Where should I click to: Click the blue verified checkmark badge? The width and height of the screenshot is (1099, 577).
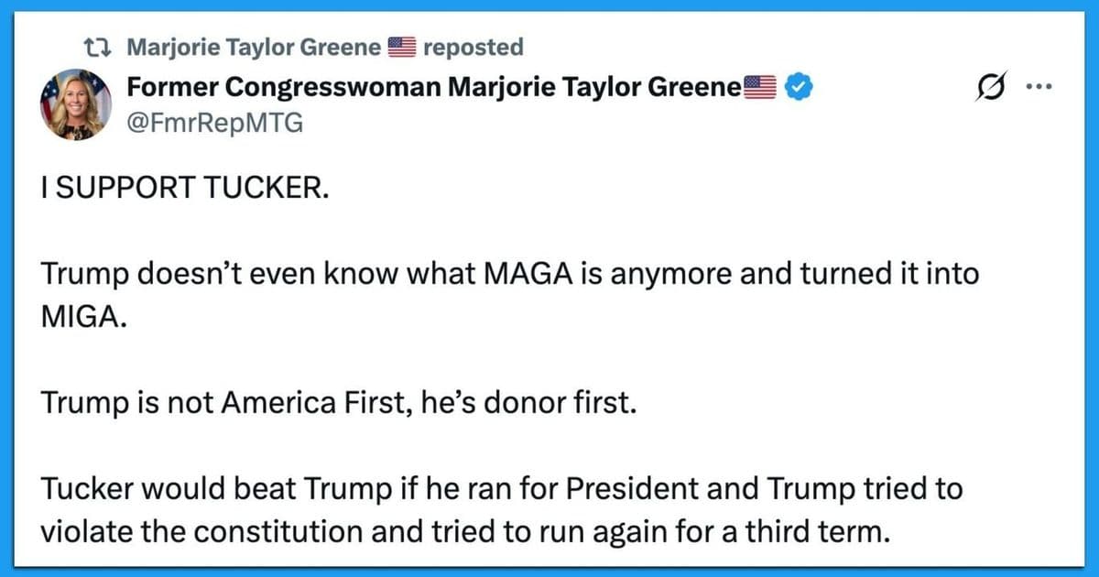click(x=798, y=86)
